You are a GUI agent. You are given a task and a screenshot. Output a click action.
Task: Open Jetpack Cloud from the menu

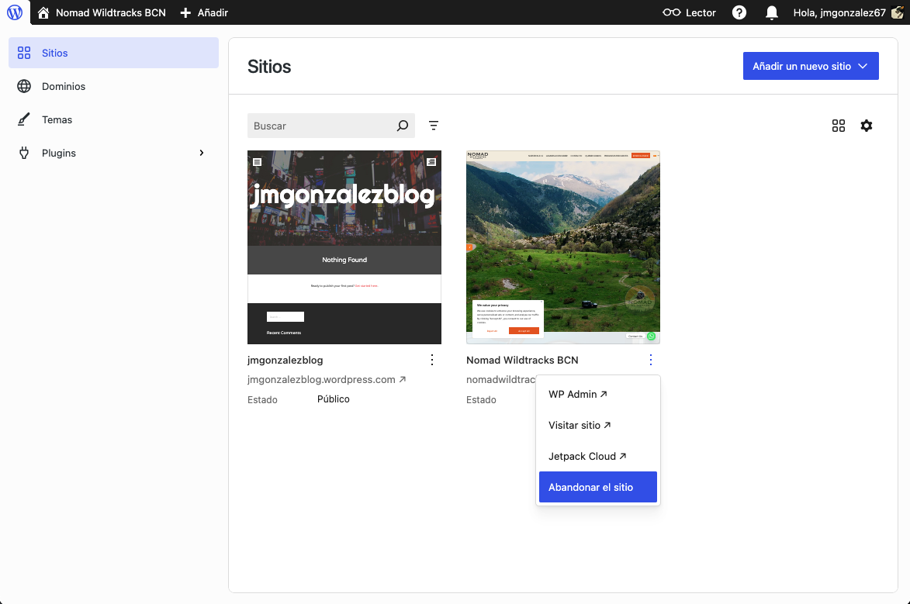(x=586, y=456)
